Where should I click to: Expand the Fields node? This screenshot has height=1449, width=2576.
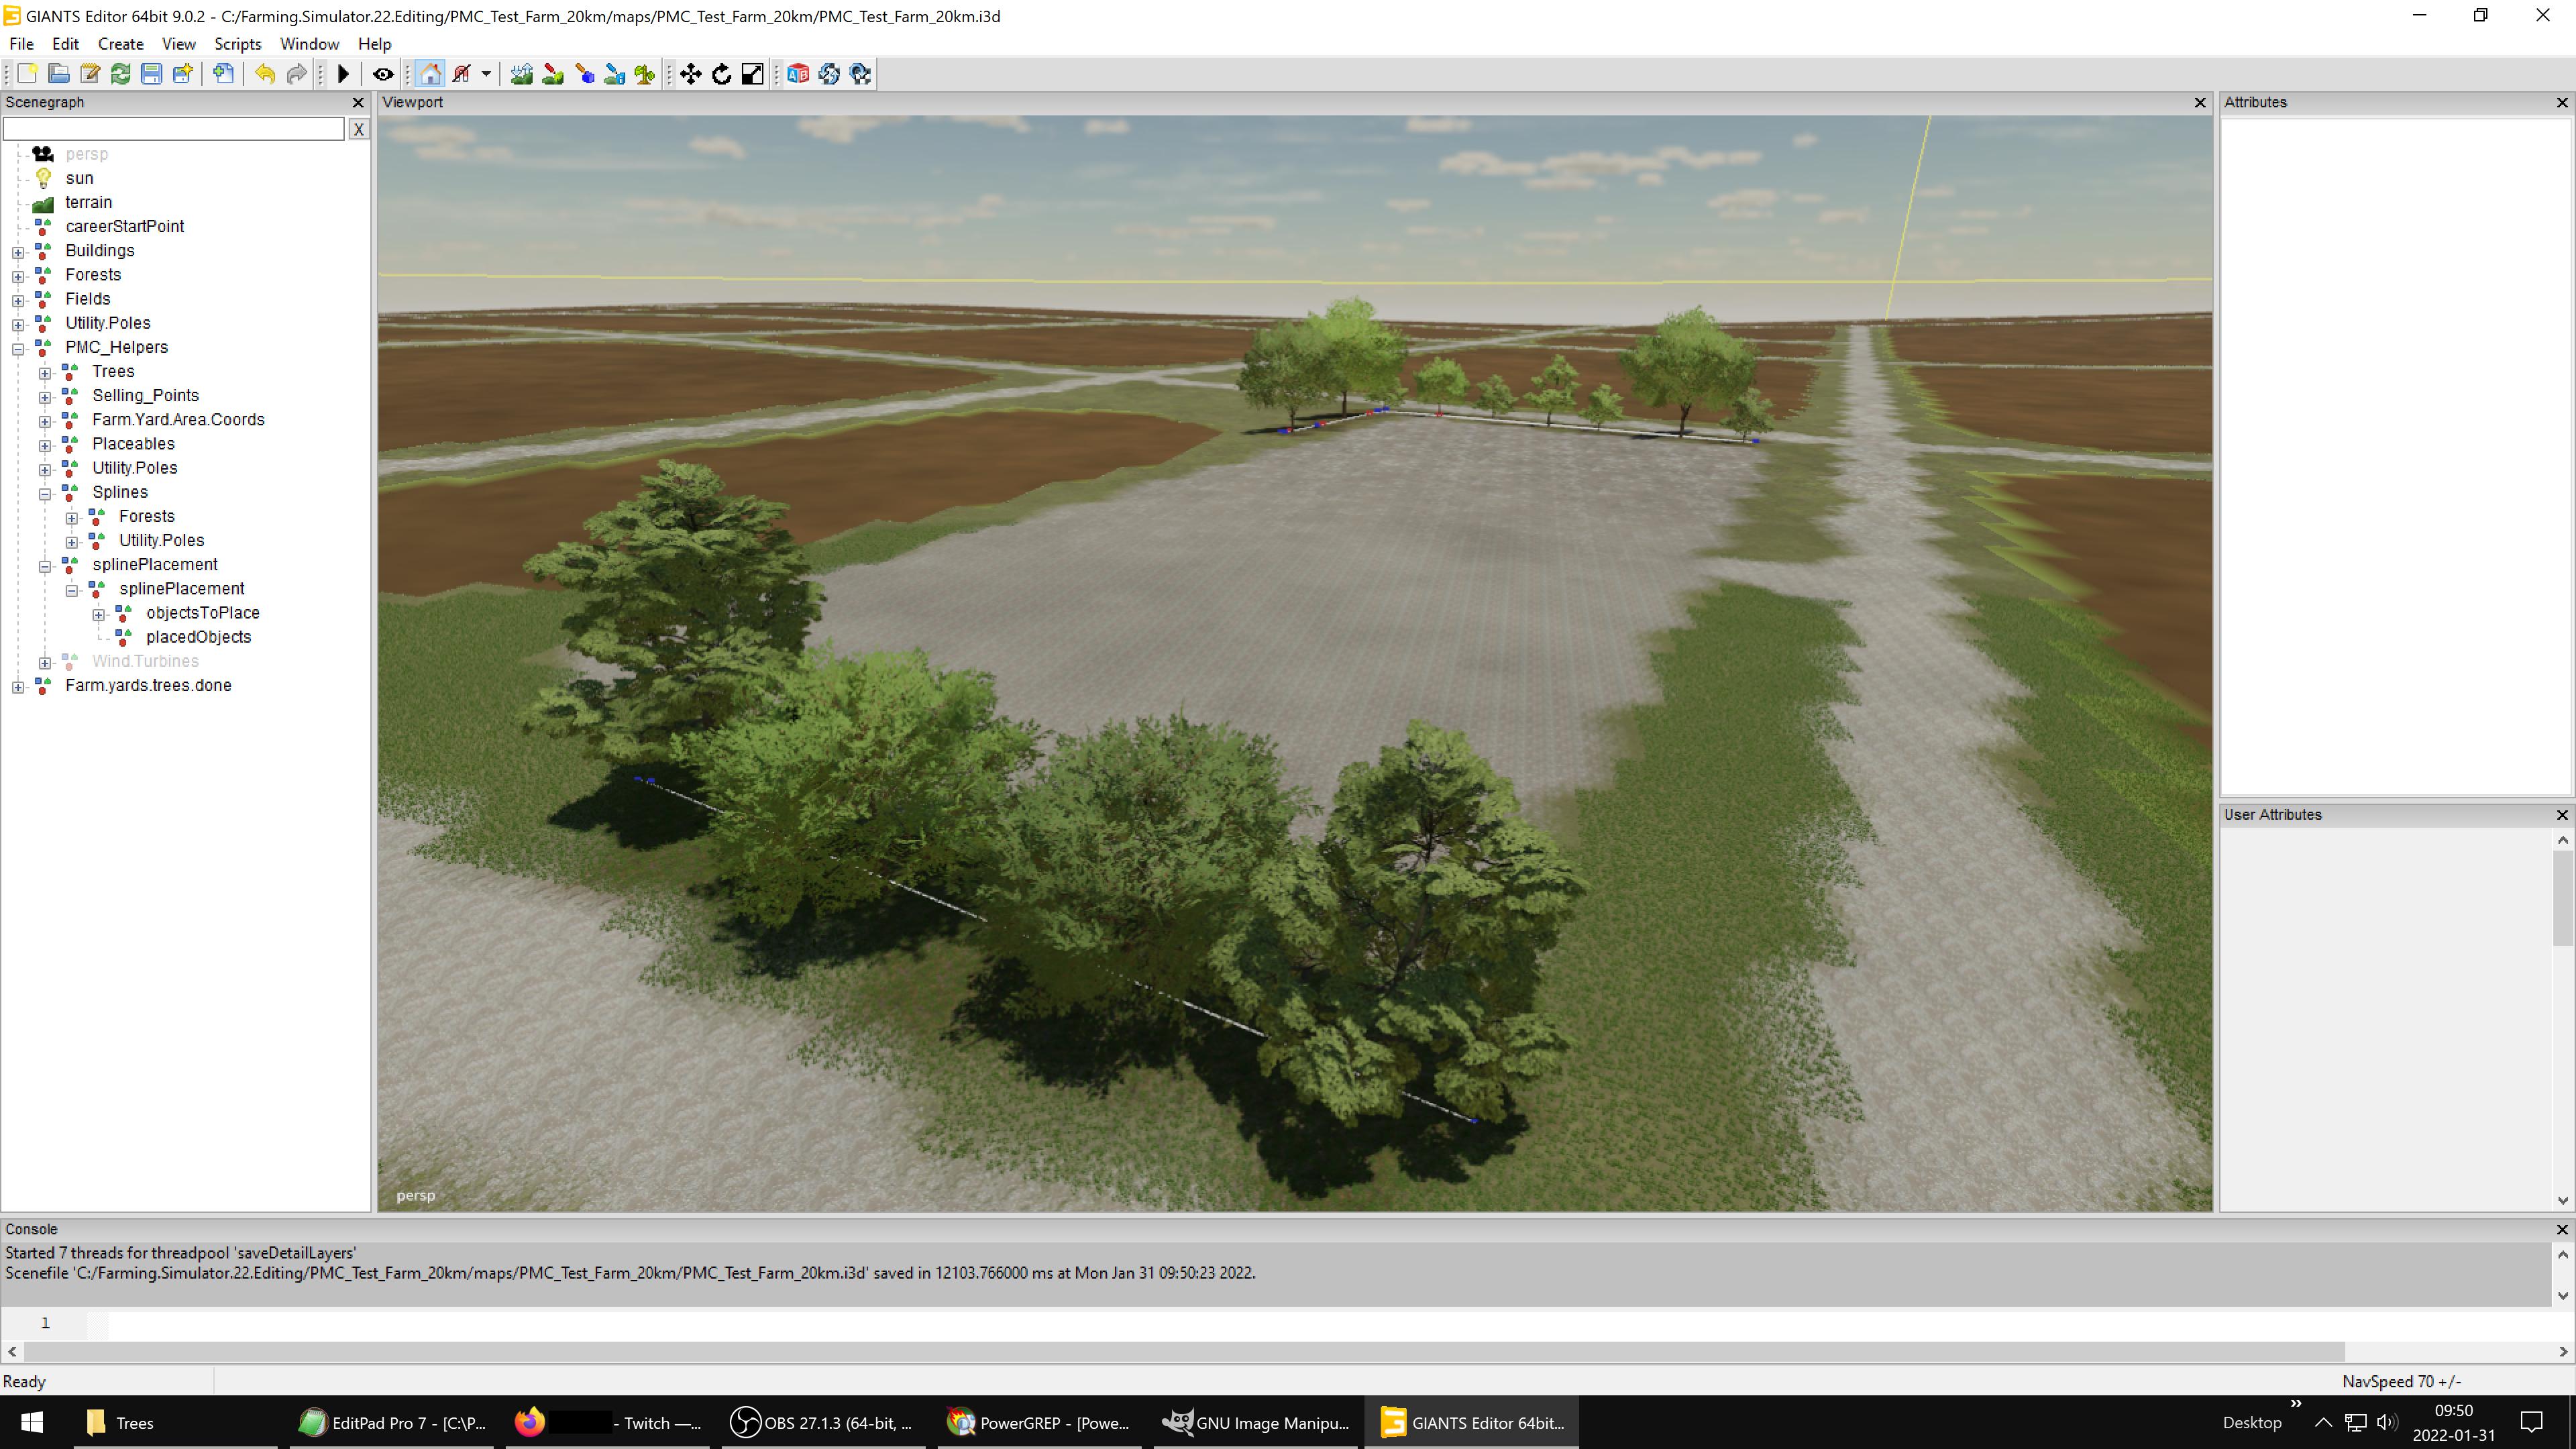click(x=18, y=300)
